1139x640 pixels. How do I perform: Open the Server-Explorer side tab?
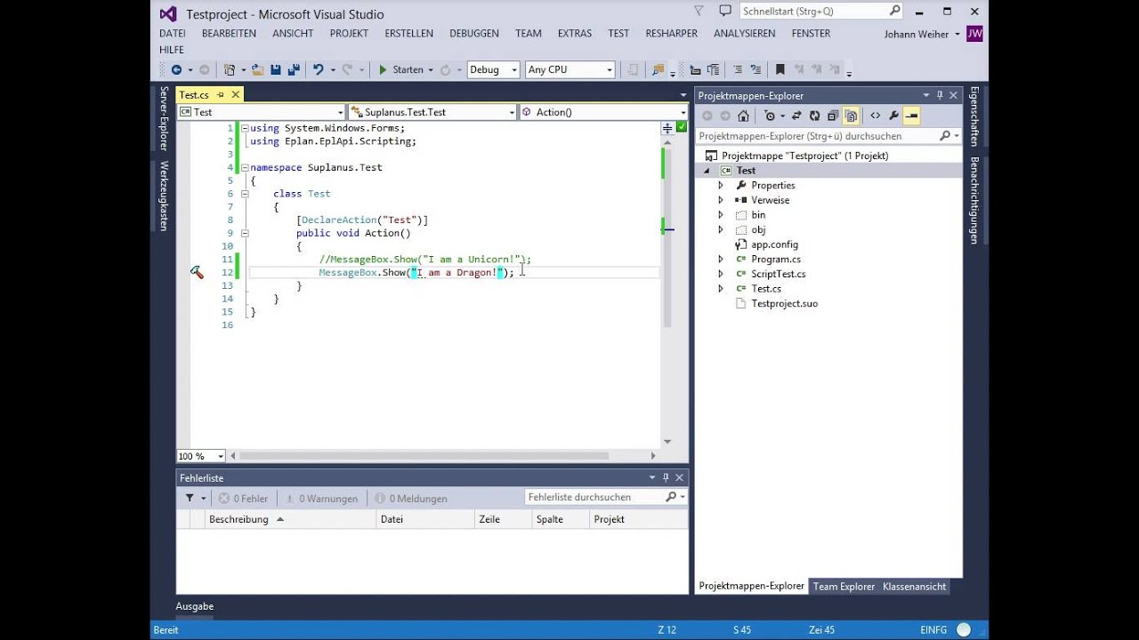coord(164,118)
